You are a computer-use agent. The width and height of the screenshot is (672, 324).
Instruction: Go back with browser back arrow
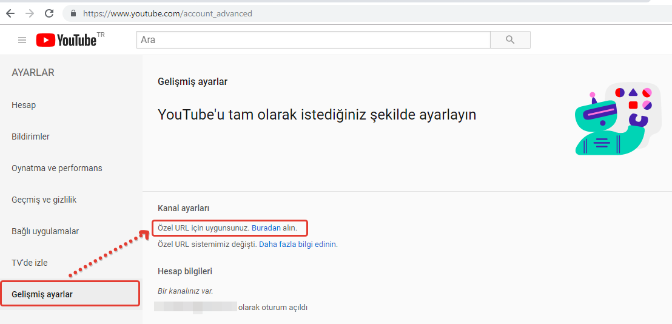click(x=10, y=13)
